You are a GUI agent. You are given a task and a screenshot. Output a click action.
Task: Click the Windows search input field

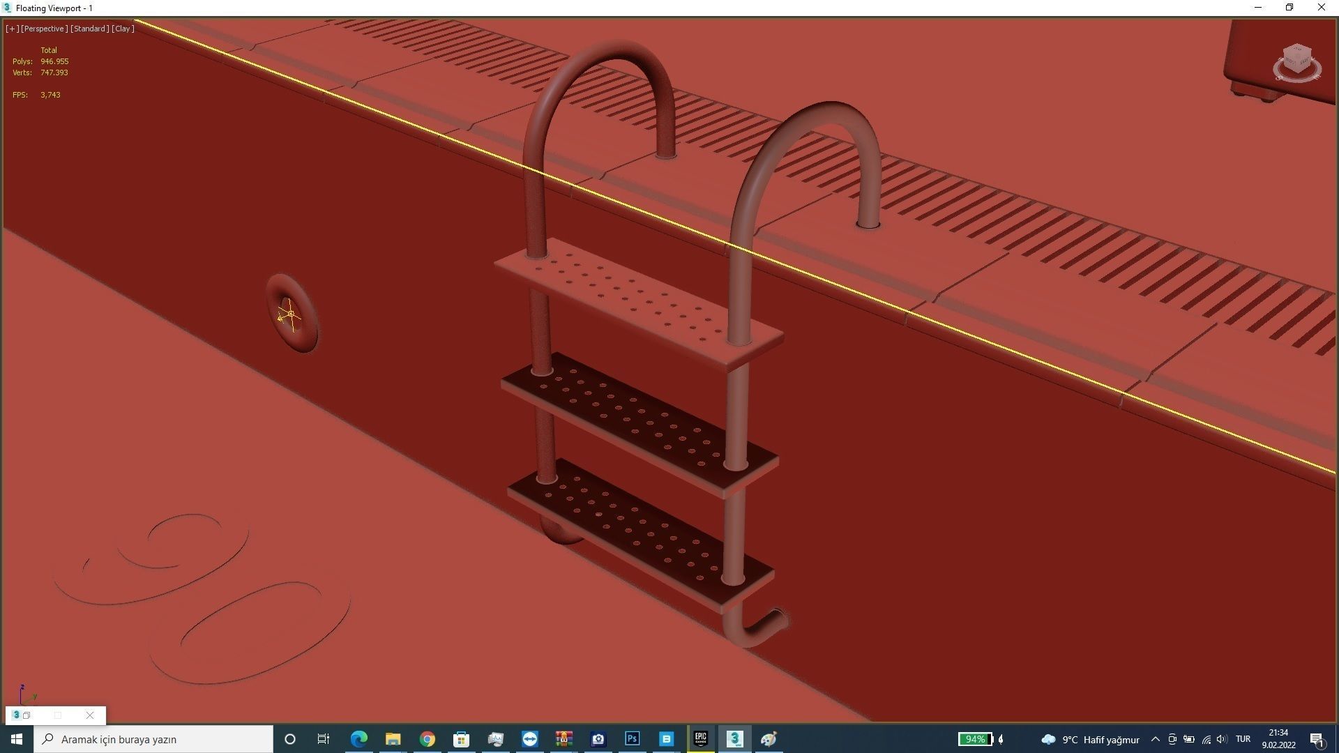(153, 739)
